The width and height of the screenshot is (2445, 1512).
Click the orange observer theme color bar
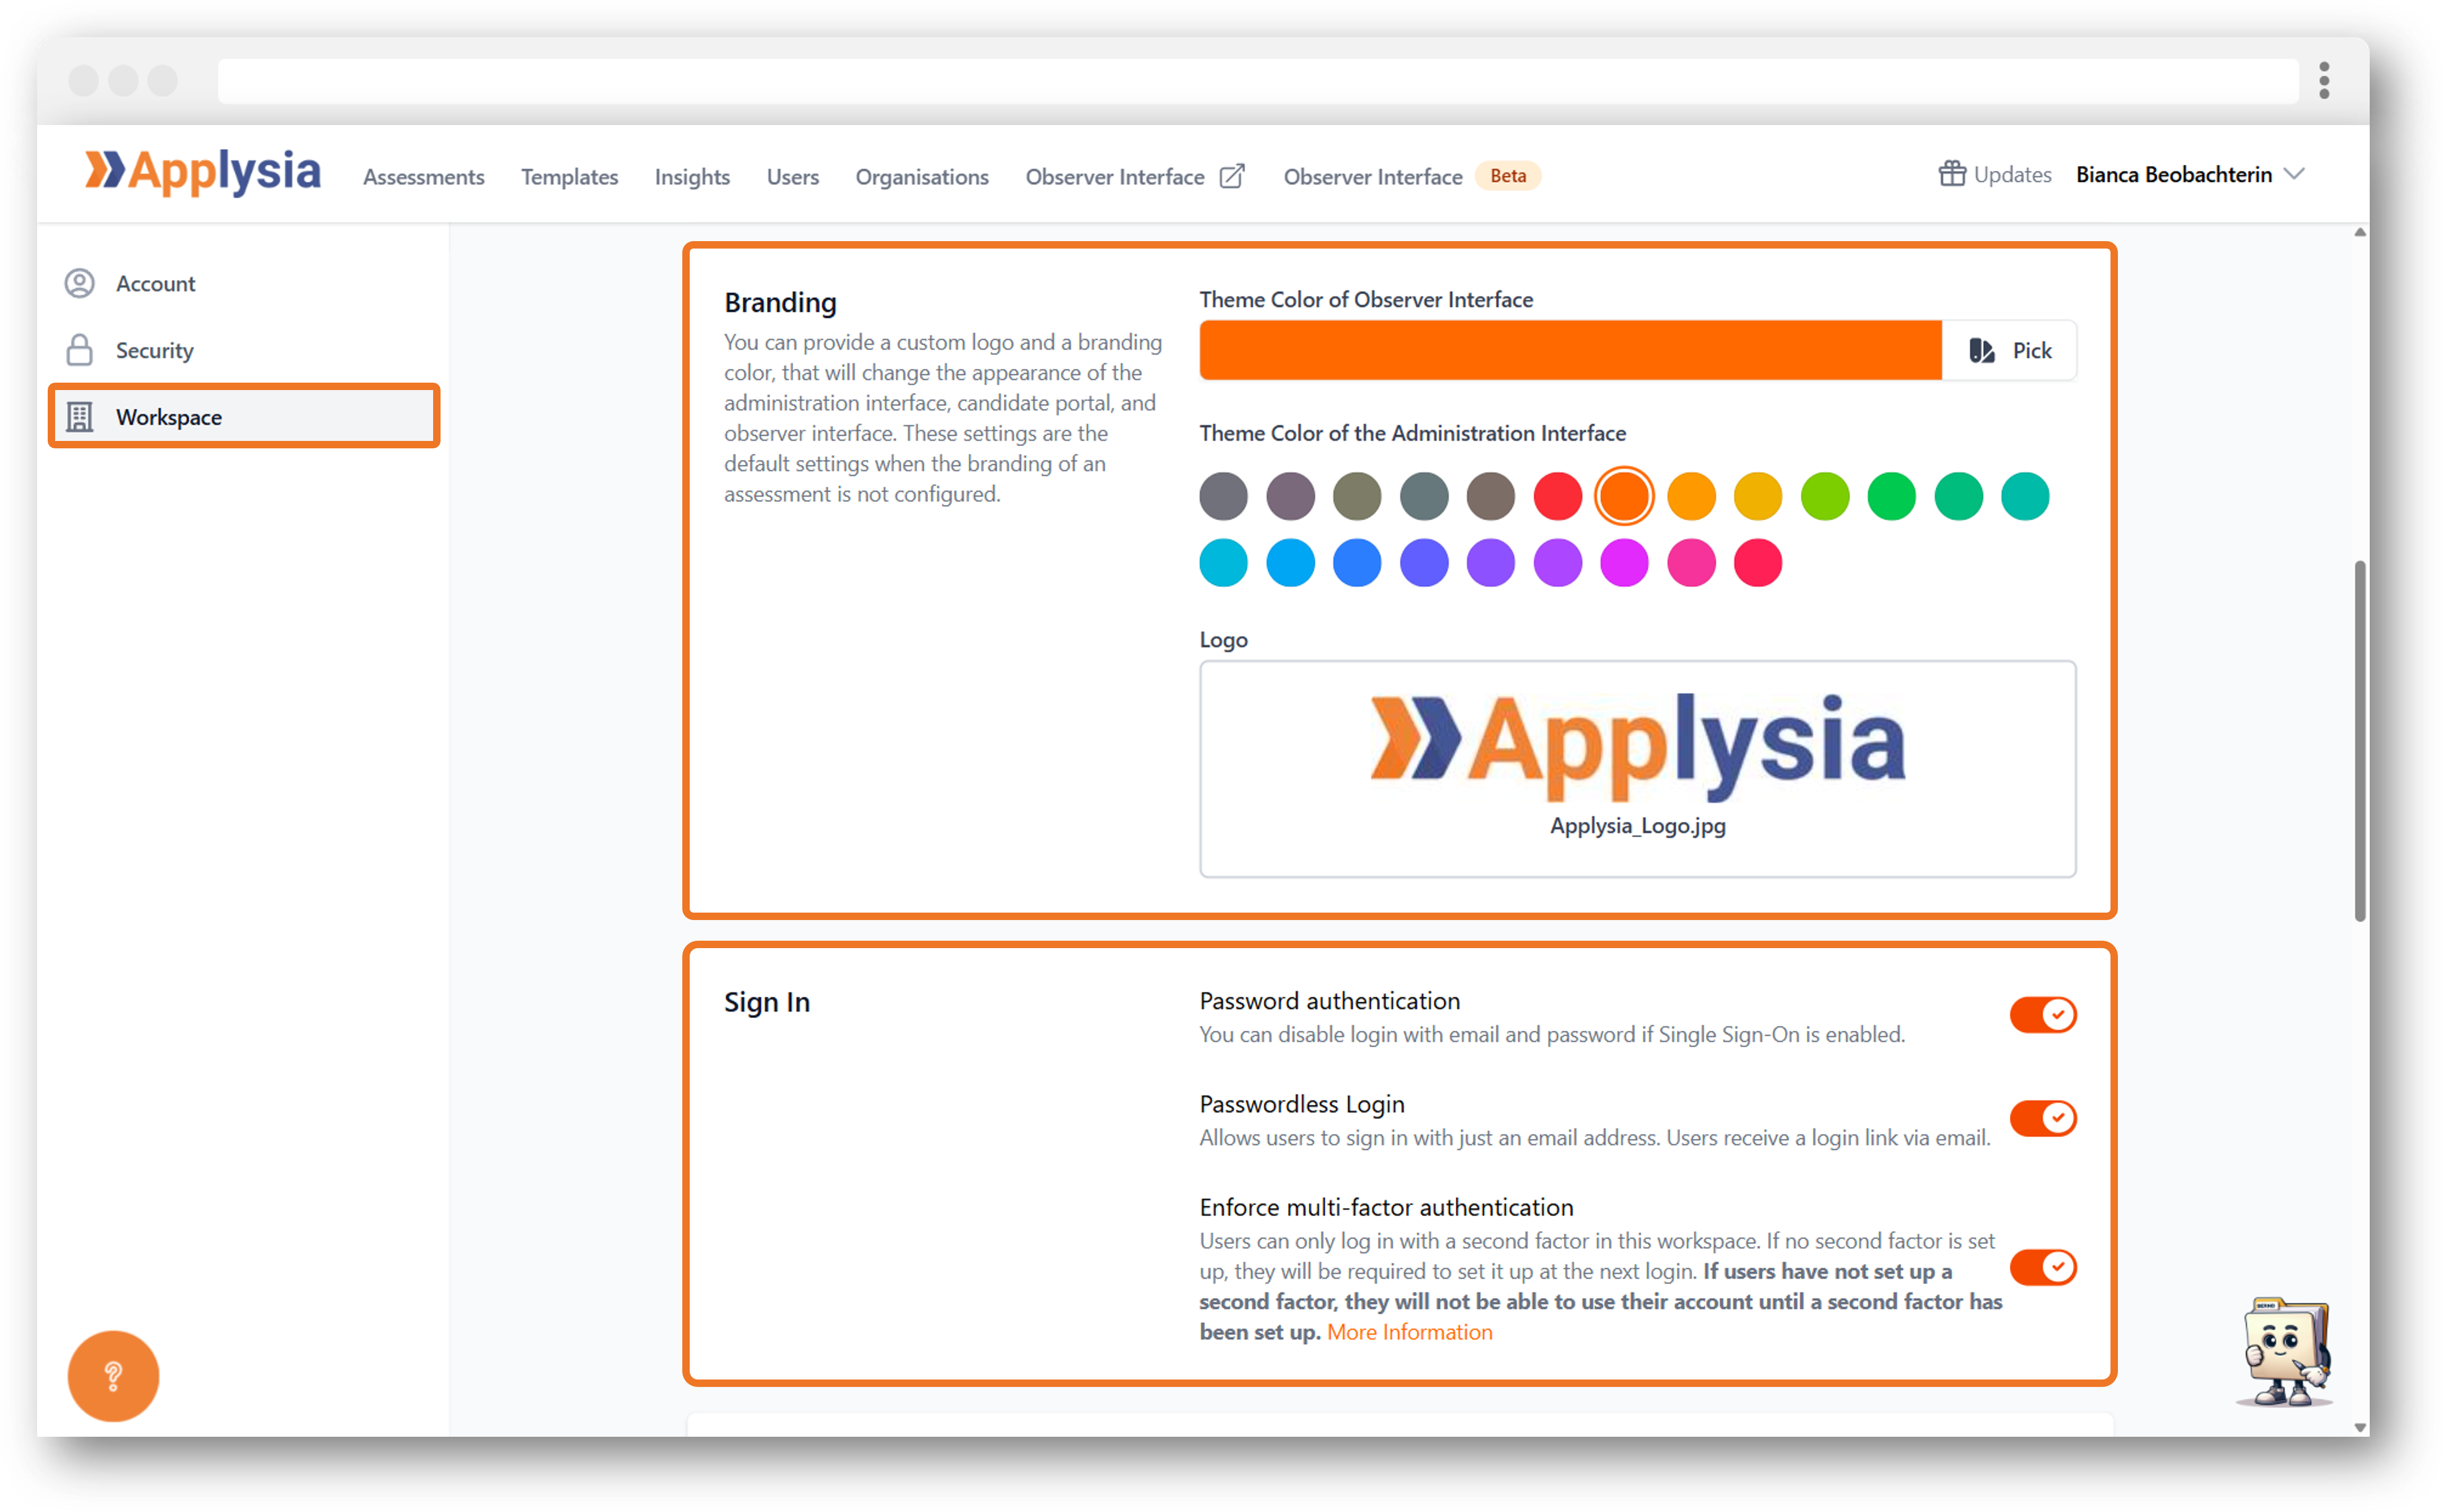[1570, 350]
